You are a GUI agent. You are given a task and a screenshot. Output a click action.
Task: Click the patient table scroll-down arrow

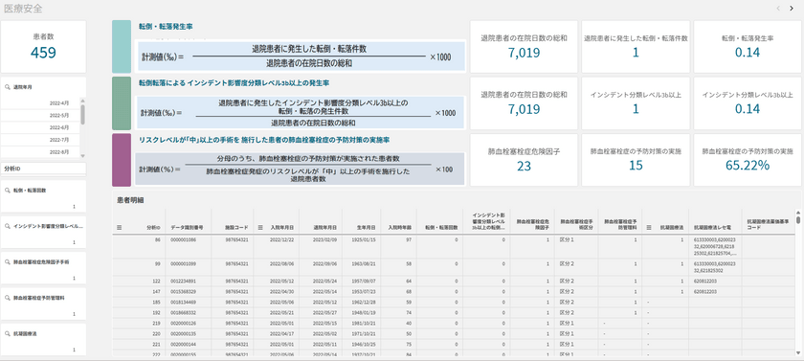[x=798, y=352]
